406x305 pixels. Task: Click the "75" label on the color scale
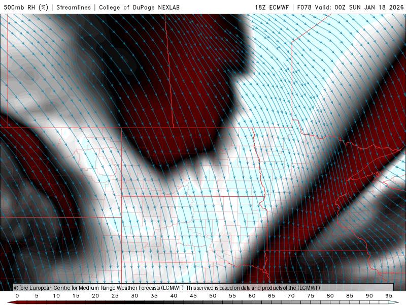[x=311, y=296]
